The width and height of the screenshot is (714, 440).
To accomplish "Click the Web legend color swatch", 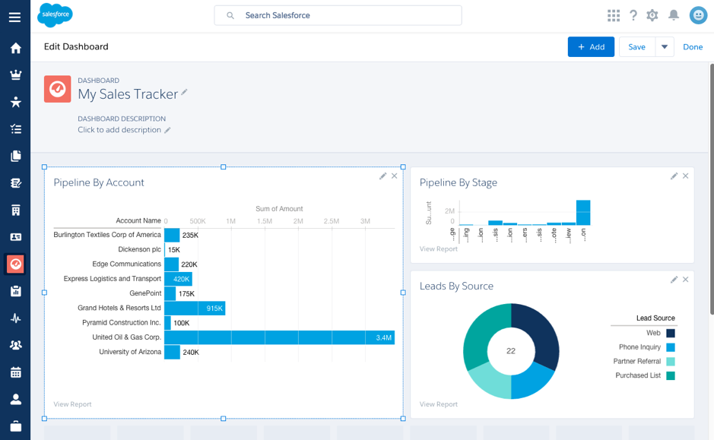I will (x=671, y=333).
